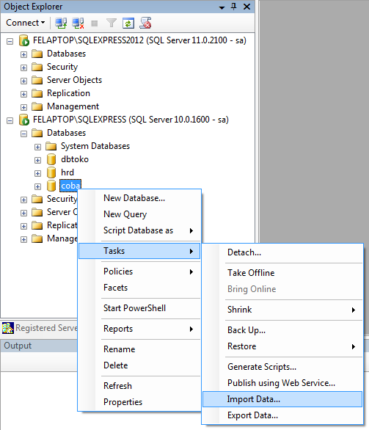Click the Connect Object Explorer toolbar icon
Image resolution: width=369 pixels, height=430 pixels.
click(61, 23)
